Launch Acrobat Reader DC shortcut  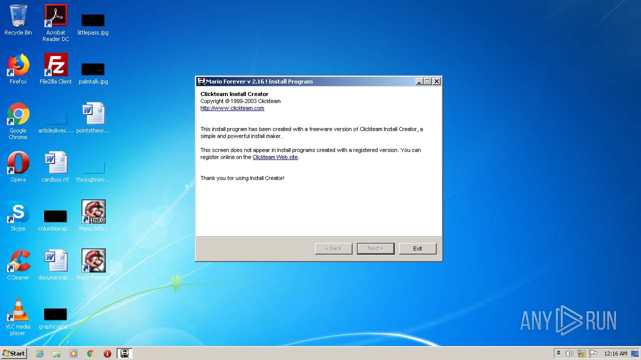point(56,23)
